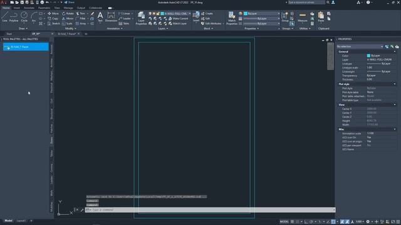This screenshot has height=225, width=401.
Task: Click Share button in title bar
Action: [69, 2]
